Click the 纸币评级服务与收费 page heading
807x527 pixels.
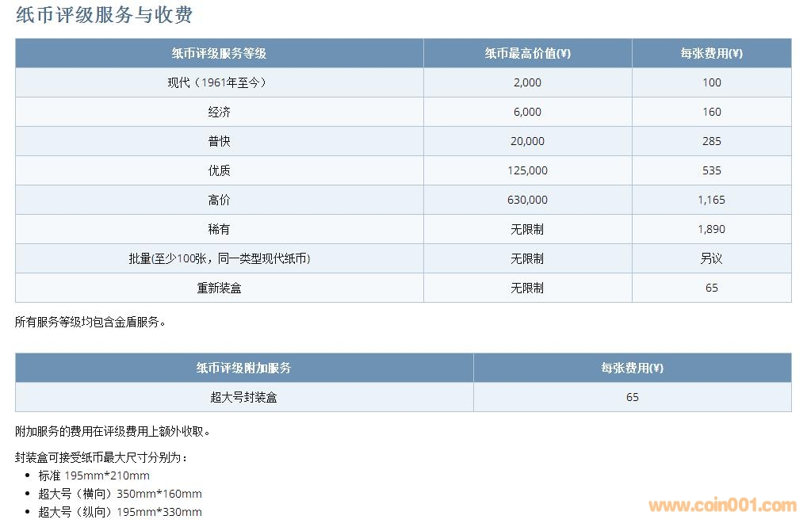[104, 15]
